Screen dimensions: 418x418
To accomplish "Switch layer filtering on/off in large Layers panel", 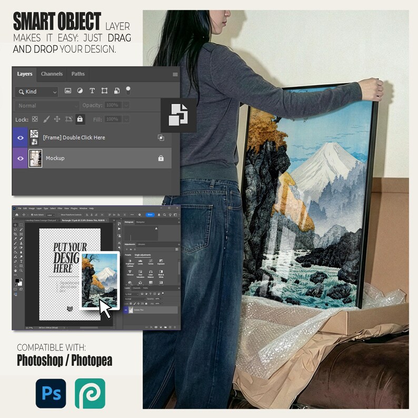I will (128, 91).
